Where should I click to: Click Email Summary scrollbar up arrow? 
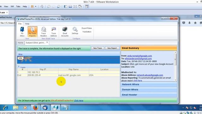[x=175, y=52]
